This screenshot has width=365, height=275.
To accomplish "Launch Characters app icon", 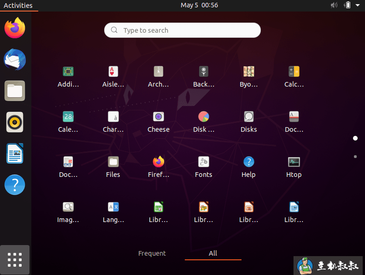I will tap(113, 117).
